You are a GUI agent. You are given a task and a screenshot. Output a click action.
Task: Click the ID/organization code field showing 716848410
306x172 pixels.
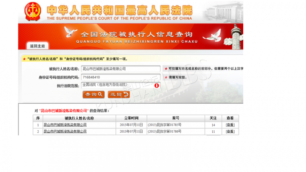point(121,77)
